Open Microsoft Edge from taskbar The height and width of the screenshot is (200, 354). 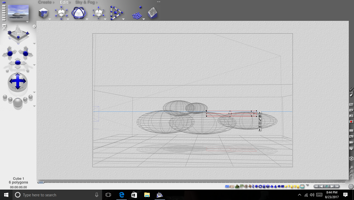click(x=122, y=195)
